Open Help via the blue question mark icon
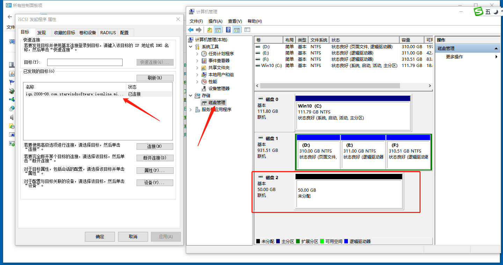This screenshot has width=503, height=265. (x=228, y=30)
